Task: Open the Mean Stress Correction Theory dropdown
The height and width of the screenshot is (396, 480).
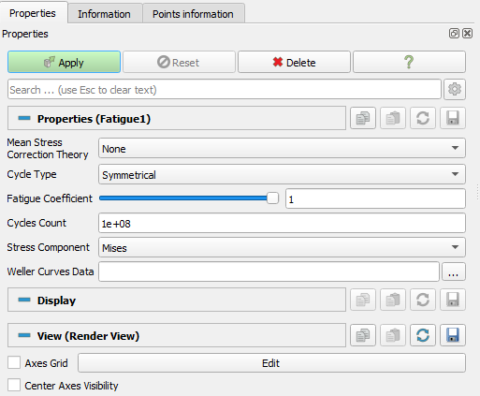Action: 282,148
